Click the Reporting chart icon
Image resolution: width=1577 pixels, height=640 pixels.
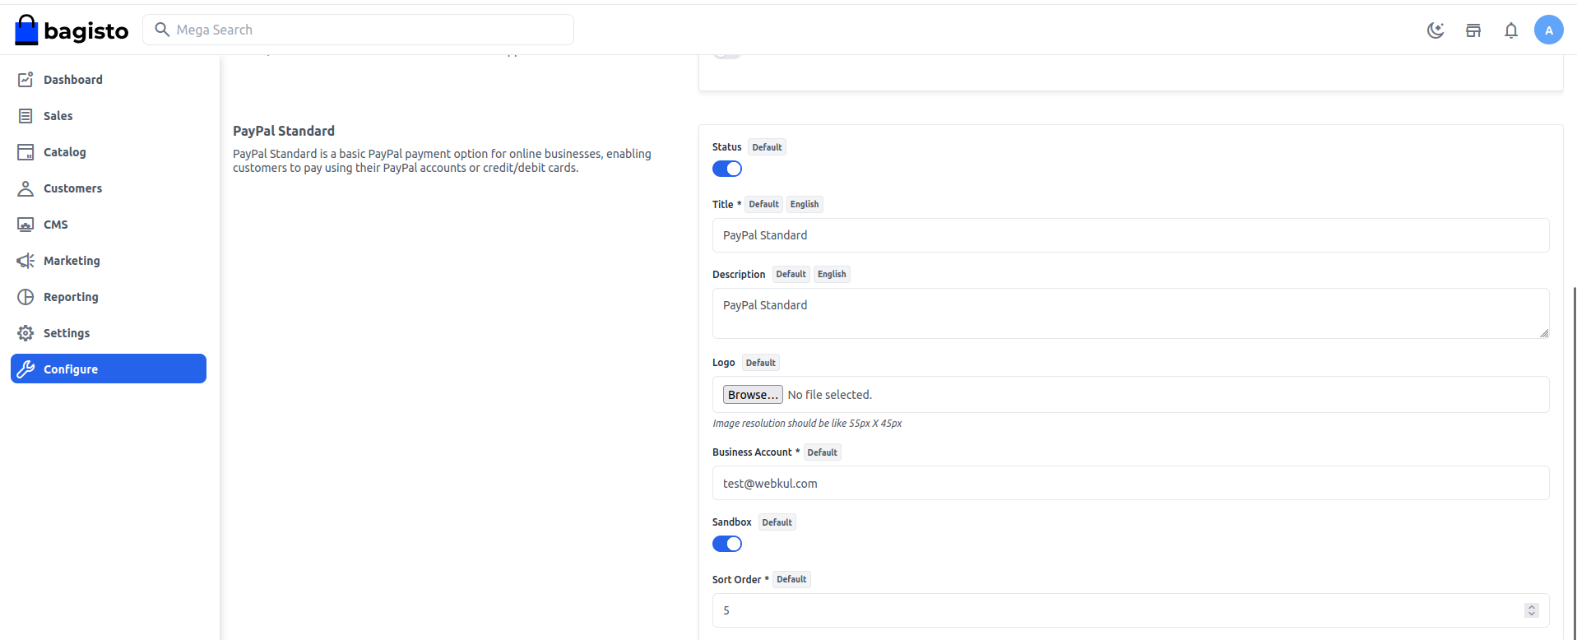26,297
